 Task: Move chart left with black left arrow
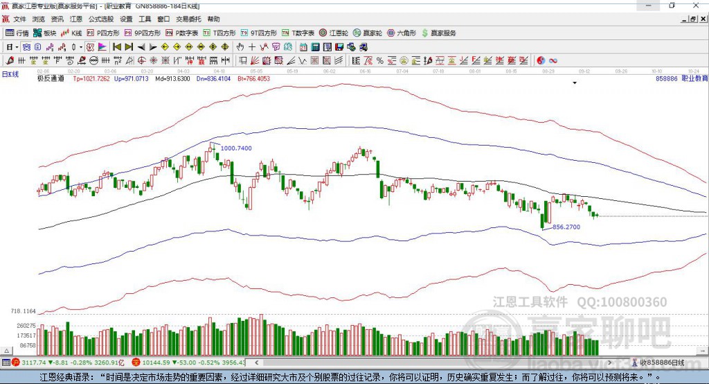pyautogui.click(x=141, y=47)
